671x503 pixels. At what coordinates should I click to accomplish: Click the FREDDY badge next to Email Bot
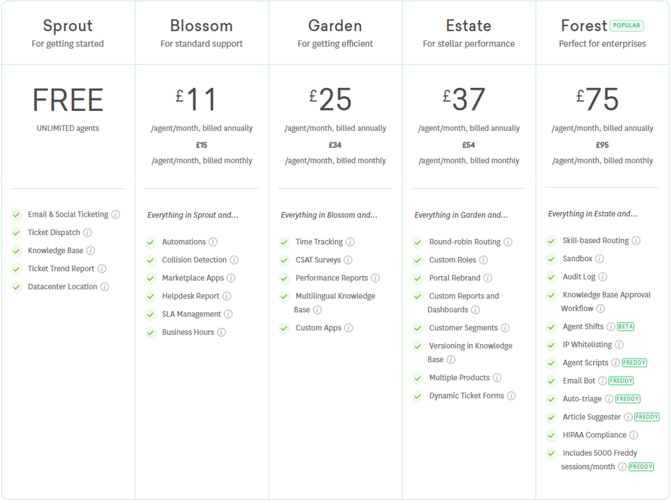tap(621, 381)
